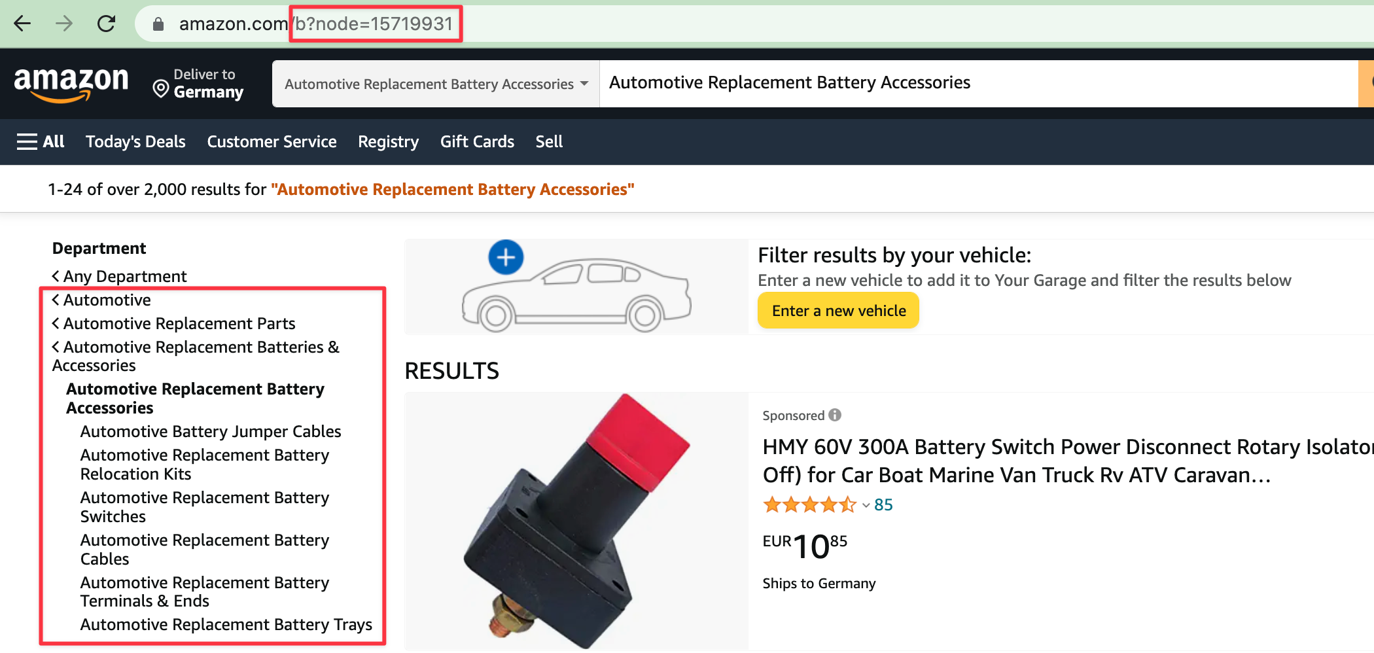Open Today's Deals in nav bar
This screenshot has width=1374, height=653.
(x=135, y=141)
